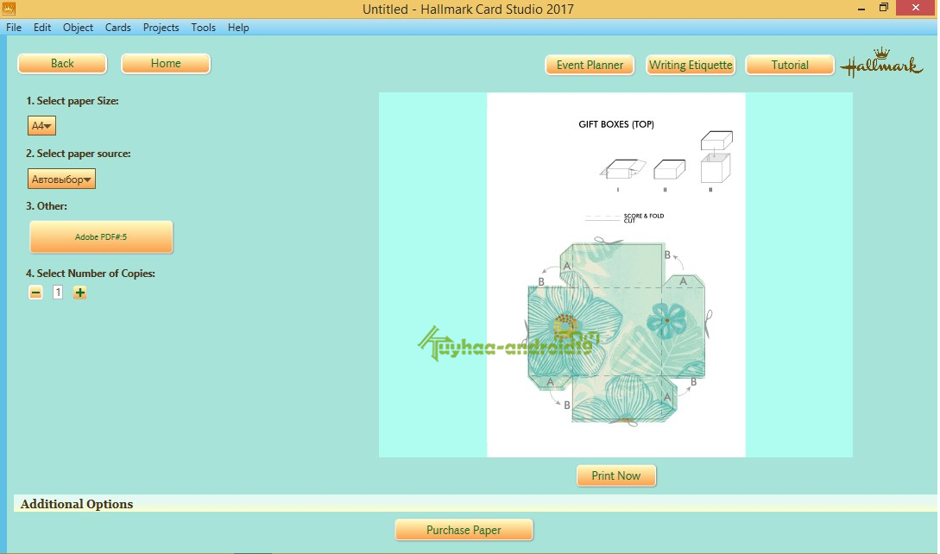Viewport: 940px width, 554px height.
Task: Click the '2. Select paper source:' label
Action: pos(79,154)
